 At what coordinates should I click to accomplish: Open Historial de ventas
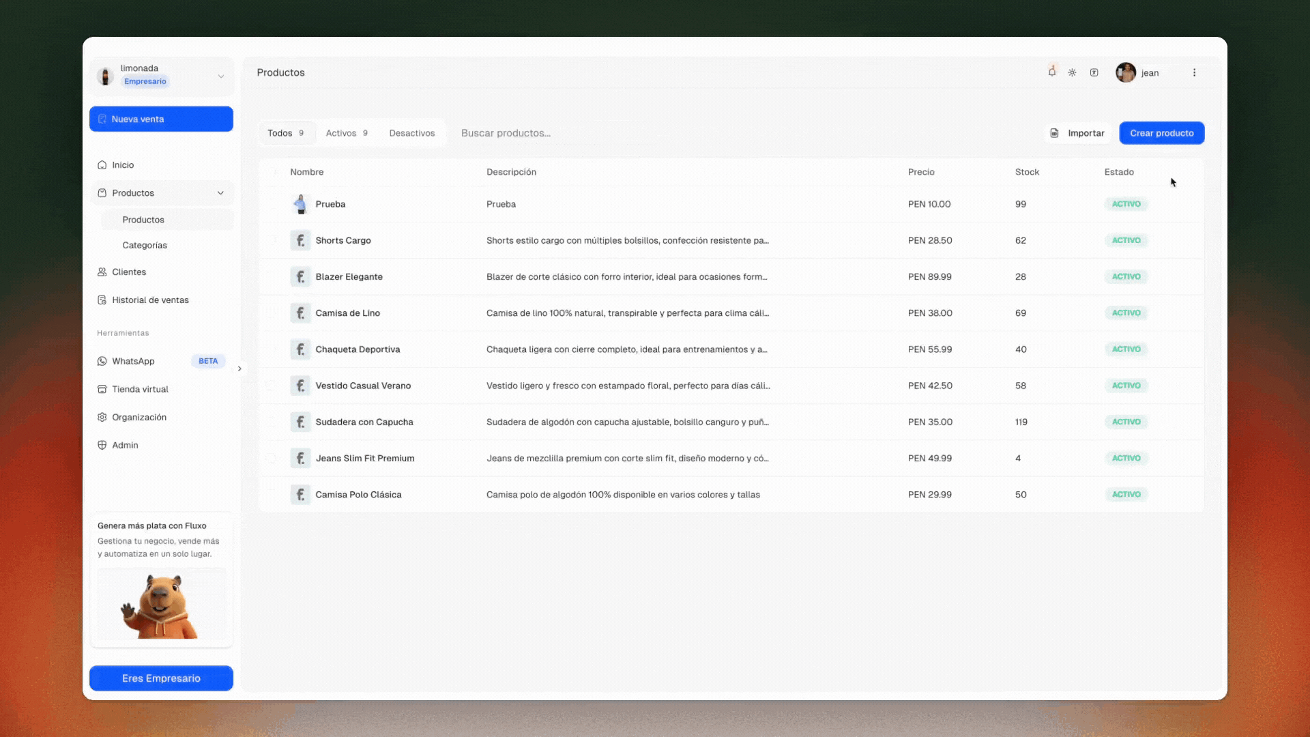click(x=150, y=300)
